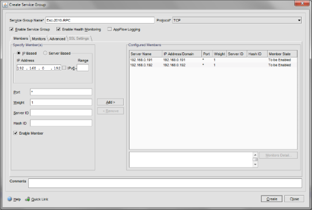Click the Add > button

click(111, 102)
